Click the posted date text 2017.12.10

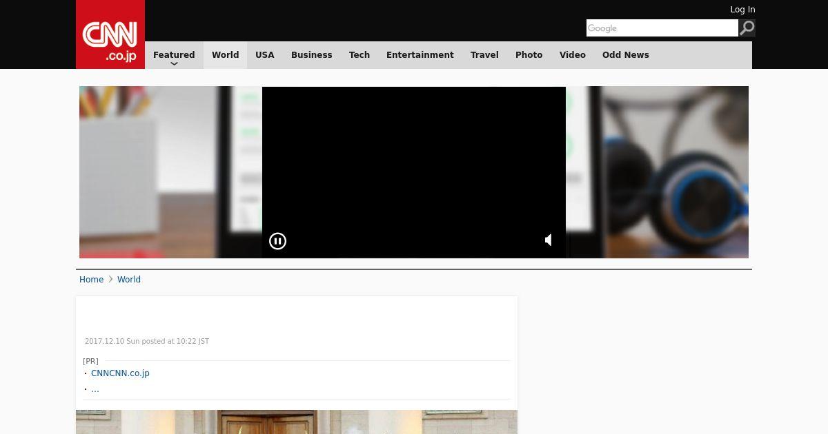pyautogui.click(x=147, y=342)
